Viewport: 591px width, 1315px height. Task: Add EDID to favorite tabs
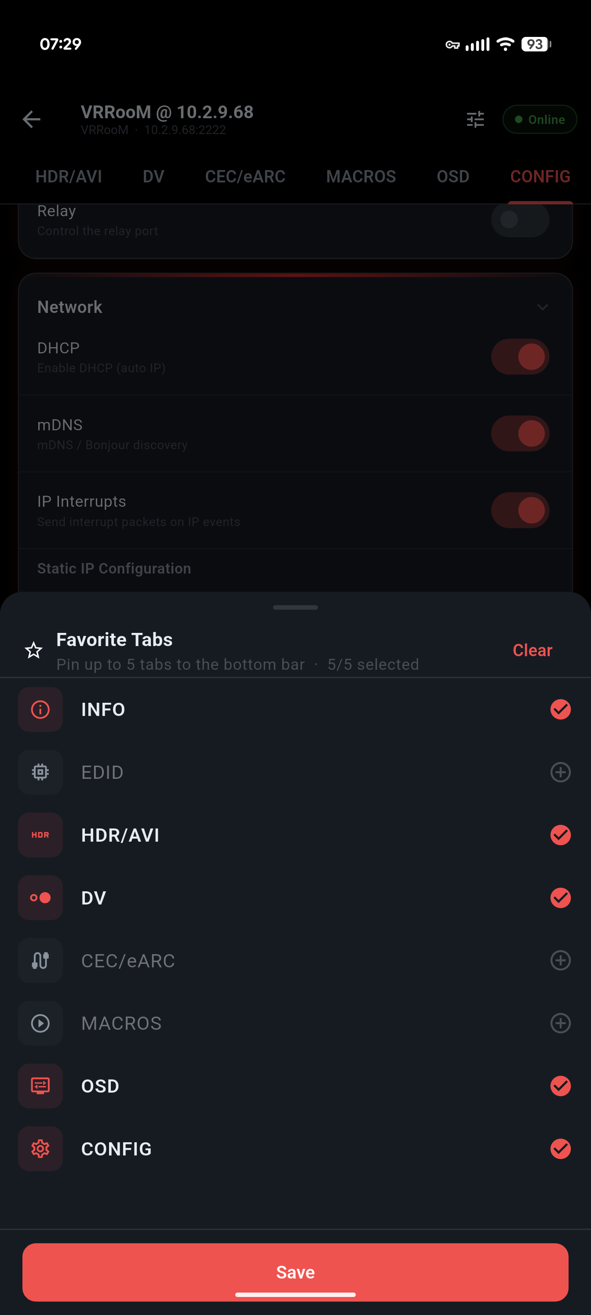pyautogui.click(x=560, y=772)
